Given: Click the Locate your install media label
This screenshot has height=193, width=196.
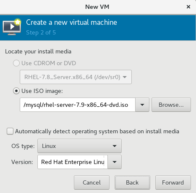Looking at the screenshot, I should tap(38, 52).
